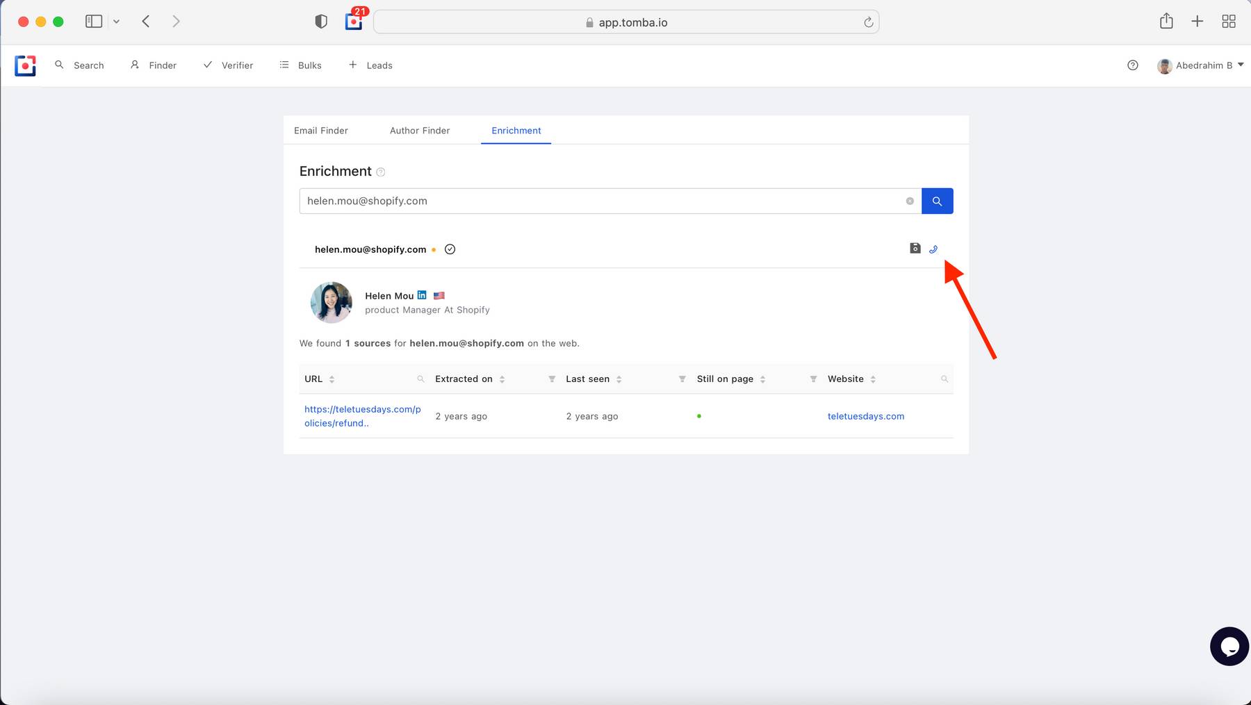This screenshot has width=1251, height=705.
Task: Open Helen Mou's LinkedIn icon
Action: pyautogui.click(x=422, y=295)
